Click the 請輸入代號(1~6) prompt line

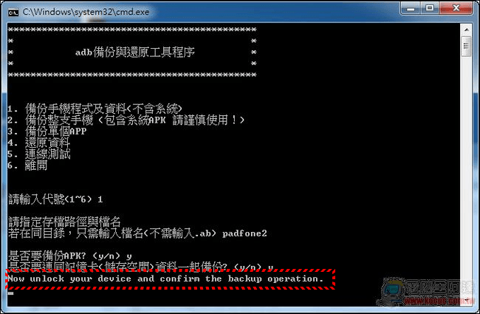[55, 199]
